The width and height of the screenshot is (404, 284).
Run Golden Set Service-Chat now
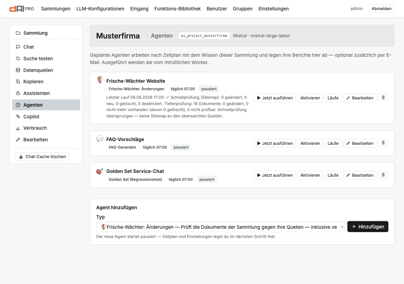275,175
